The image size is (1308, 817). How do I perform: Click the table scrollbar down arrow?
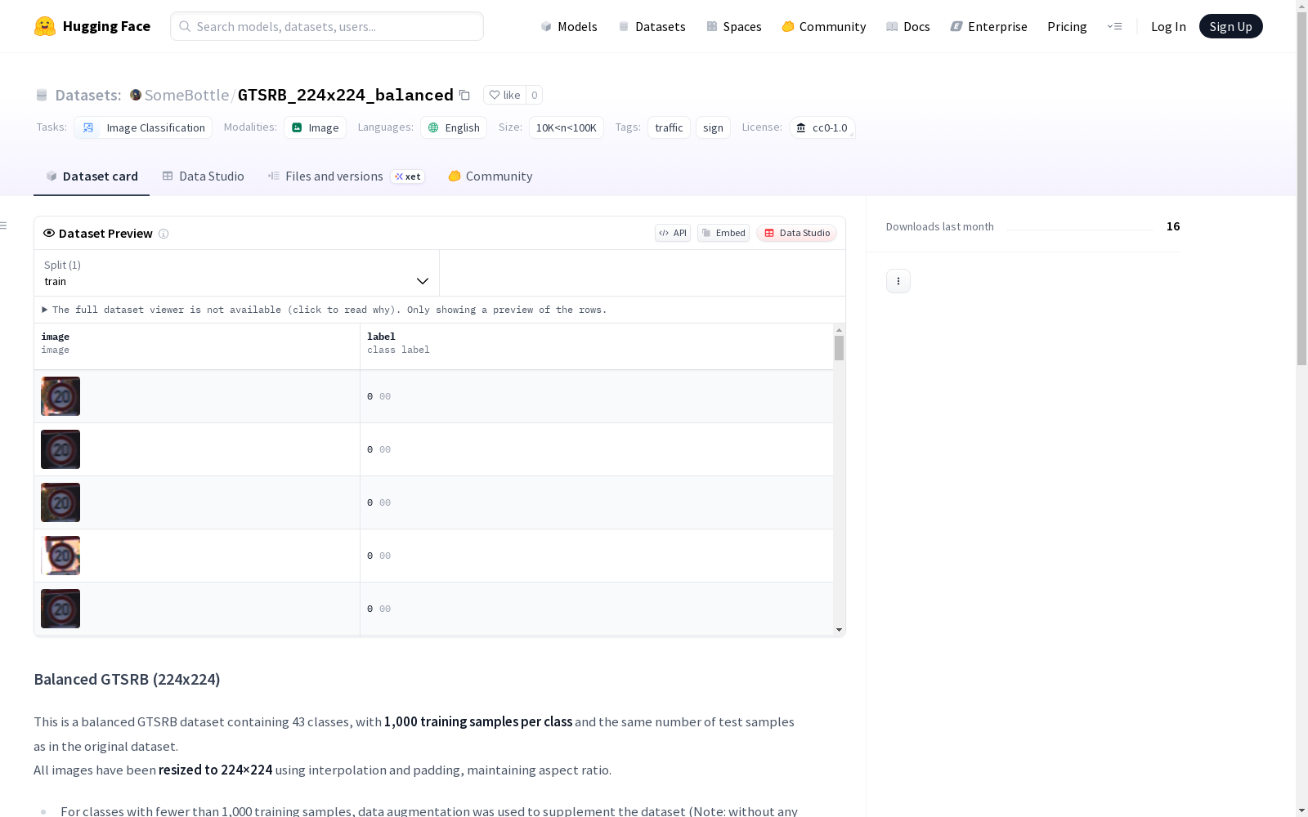tap(839, 630)
